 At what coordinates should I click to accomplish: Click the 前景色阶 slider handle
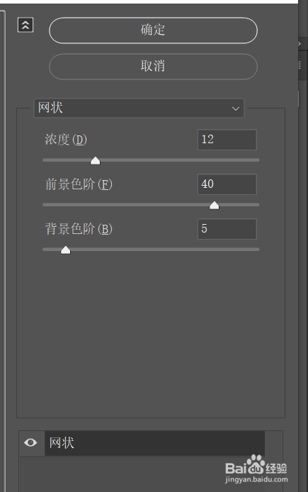[x=215, y=206]
